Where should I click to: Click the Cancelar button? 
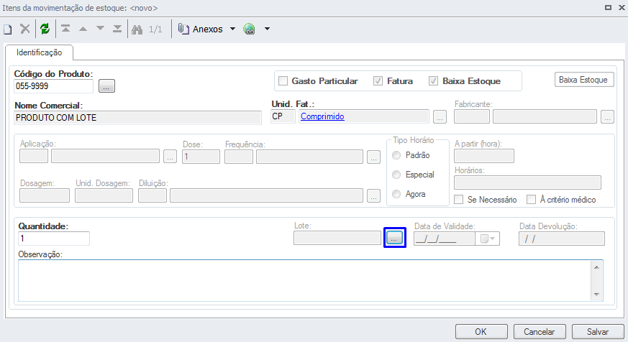pyautogui.click(x=540, y=332)
